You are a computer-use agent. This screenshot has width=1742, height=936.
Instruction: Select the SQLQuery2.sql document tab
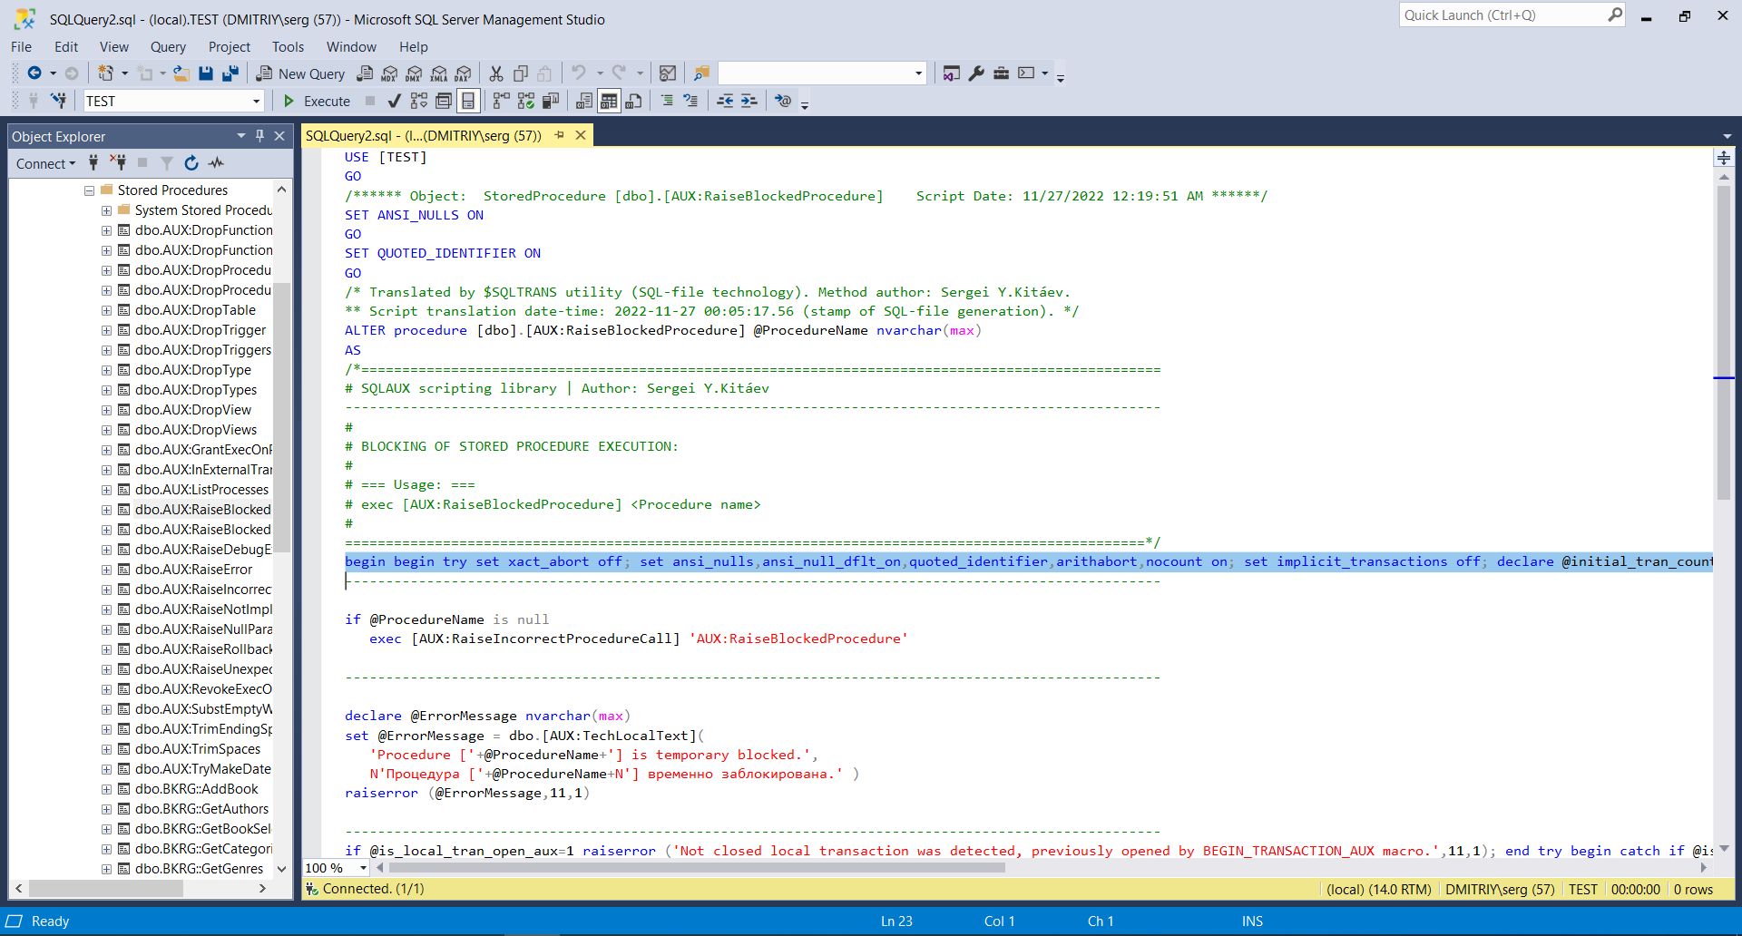(423, 135)
